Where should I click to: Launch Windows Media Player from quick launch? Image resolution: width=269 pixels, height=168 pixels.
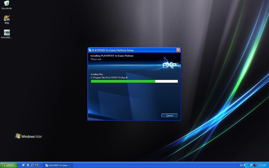point(28,165)
